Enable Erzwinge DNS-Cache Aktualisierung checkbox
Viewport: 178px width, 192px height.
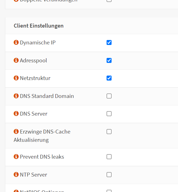click(x=109, y=132)
